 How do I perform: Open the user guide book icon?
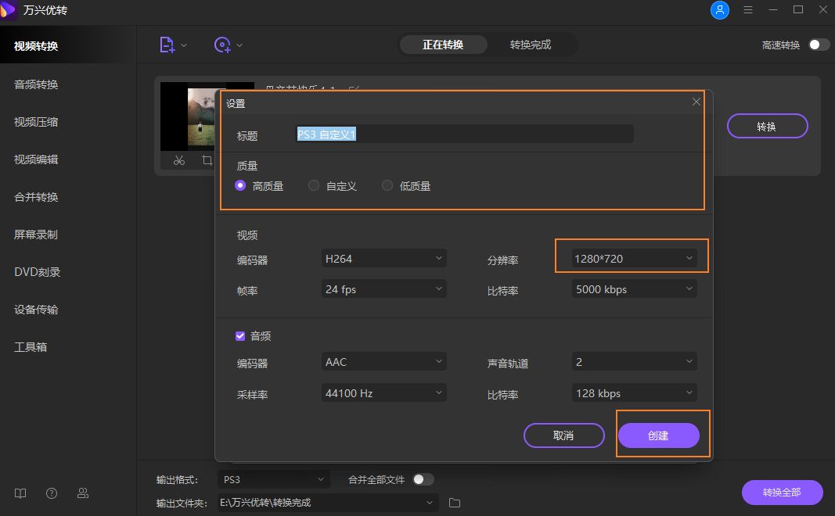coord(20,493)
